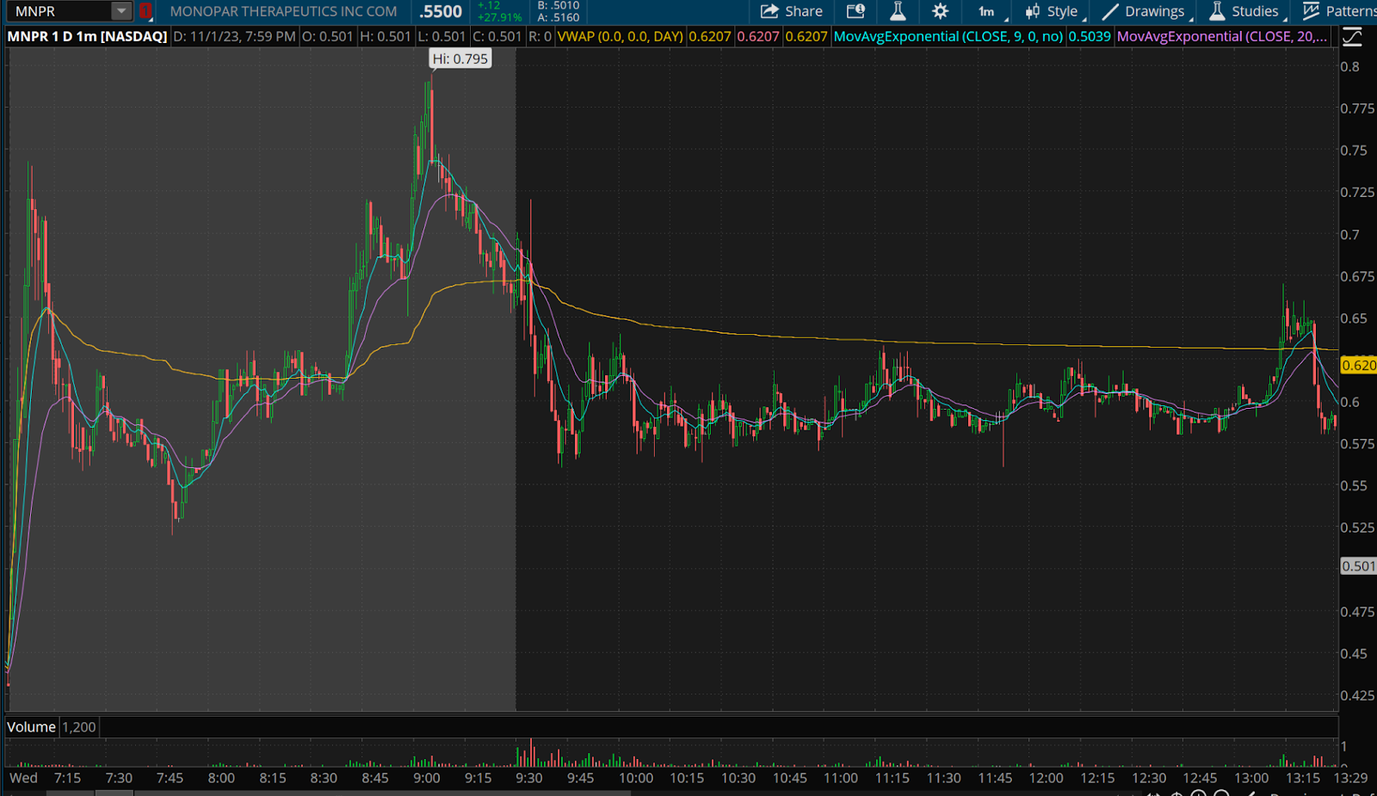Click the MNPR symbol input field
1377x796 pixels.
(x=59, y=11)
